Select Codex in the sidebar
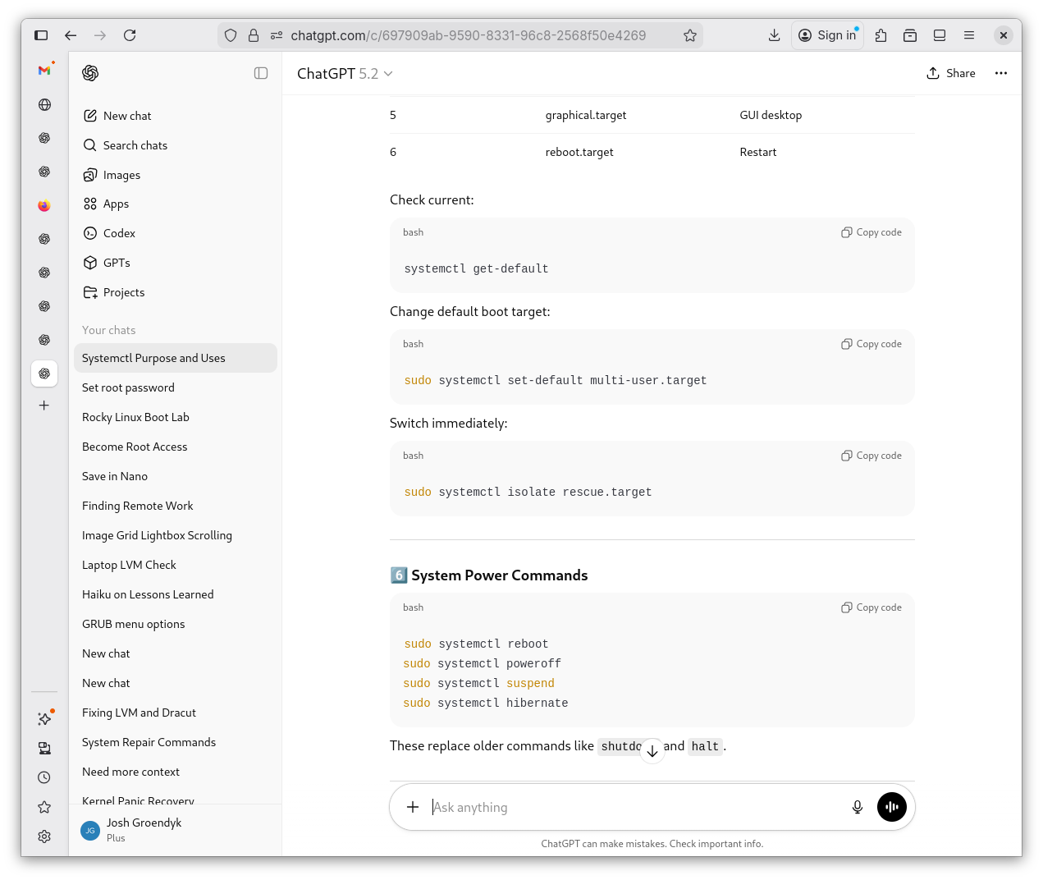 [x=119, y=233]
